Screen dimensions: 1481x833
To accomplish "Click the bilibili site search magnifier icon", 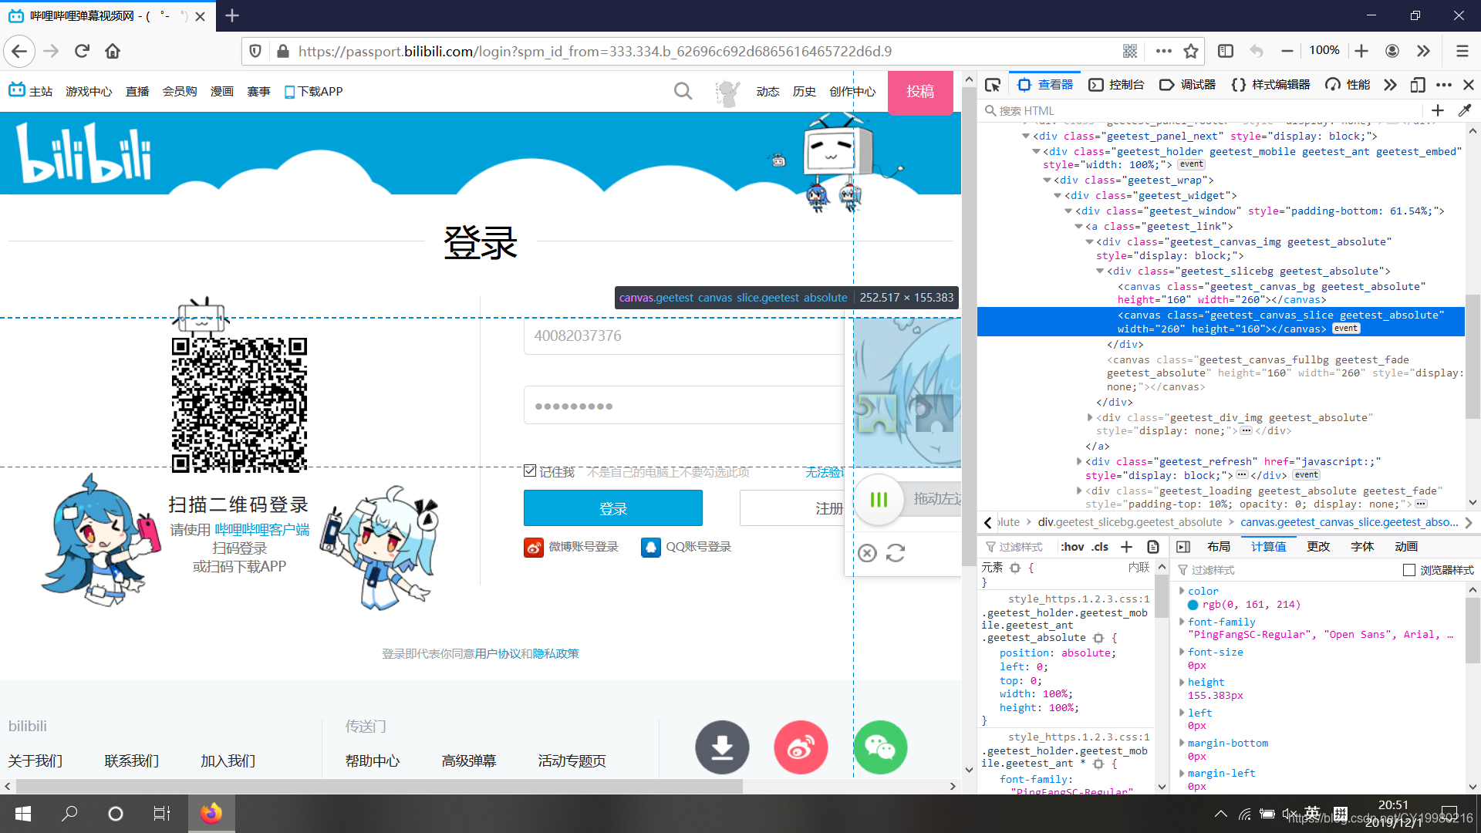I will tap(683, 92).
